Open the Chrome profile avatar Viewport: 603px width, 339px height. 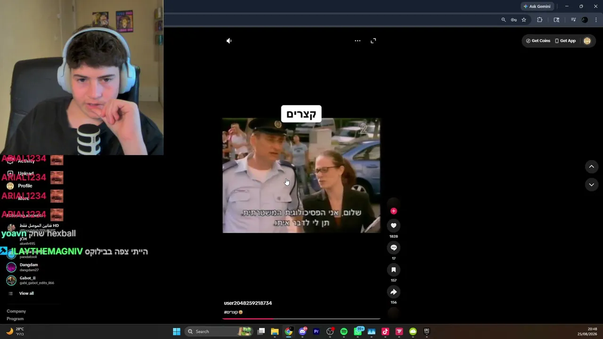585,20
